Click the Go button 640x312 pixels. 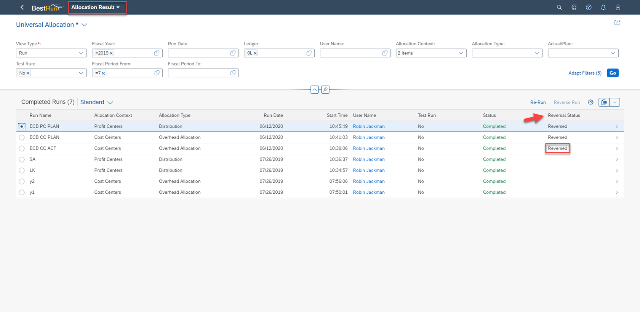[613, 73]
